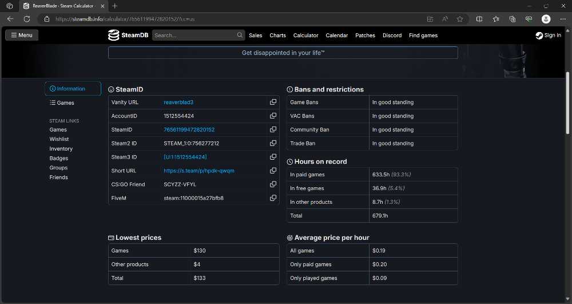
Task: Copy the Steam2 ID value
Action: click(x=273, y=143)
